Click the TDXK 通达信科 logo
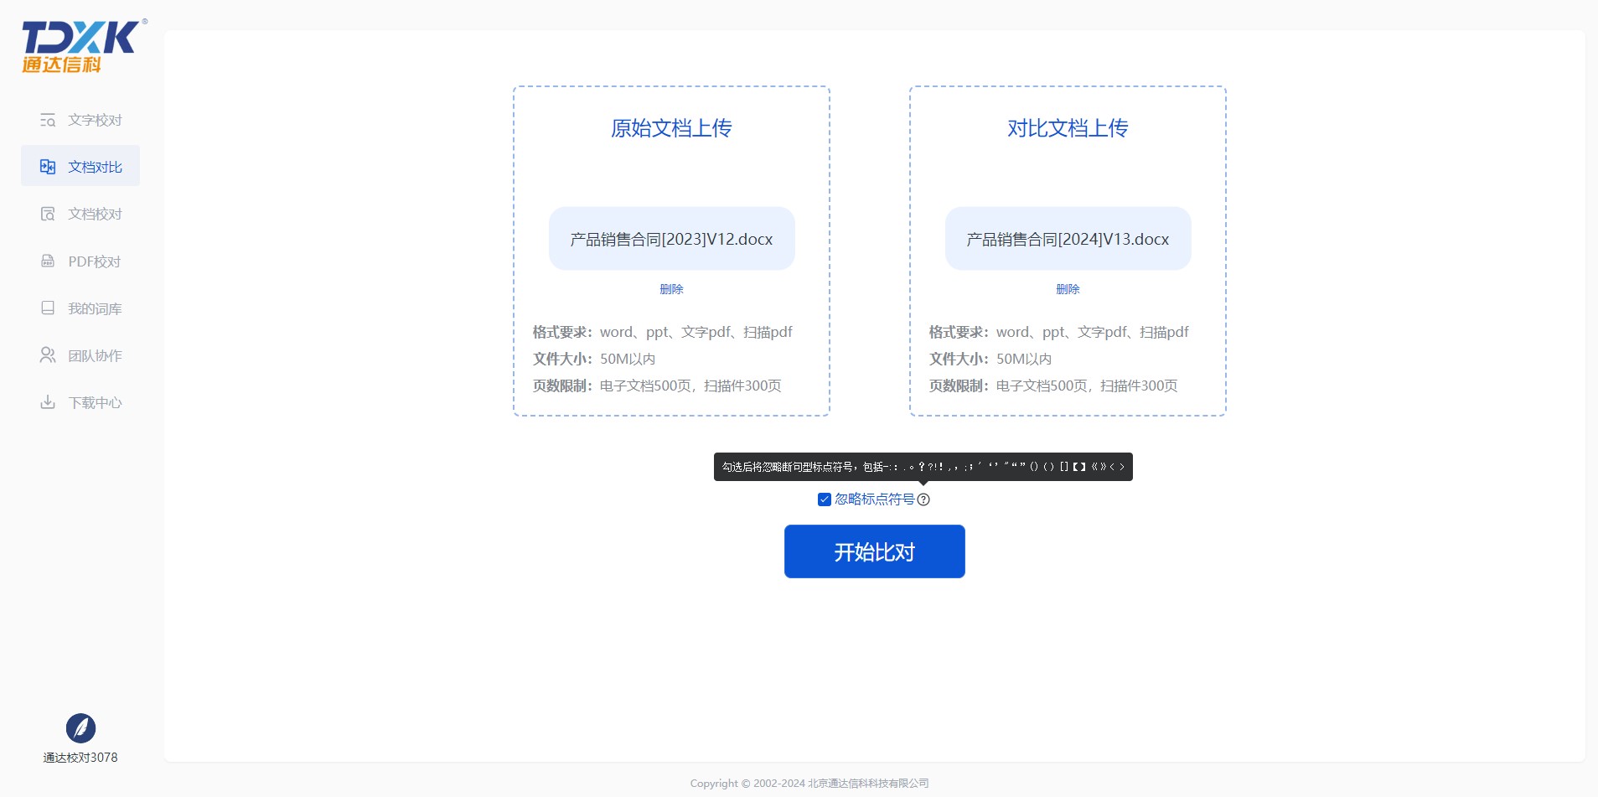This screenshot has height=797, width=1598. [84, 46]
